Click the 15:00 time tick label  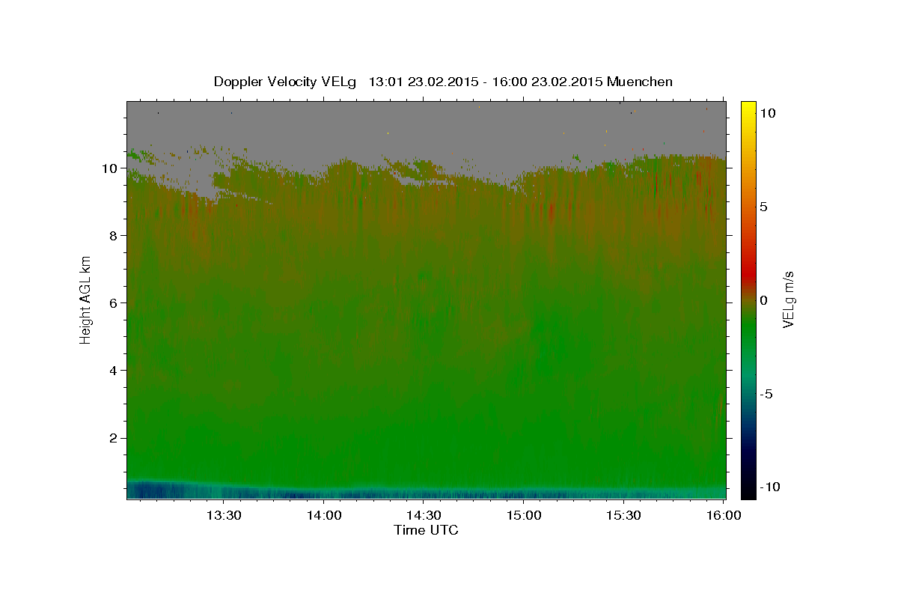click(524, 515)
